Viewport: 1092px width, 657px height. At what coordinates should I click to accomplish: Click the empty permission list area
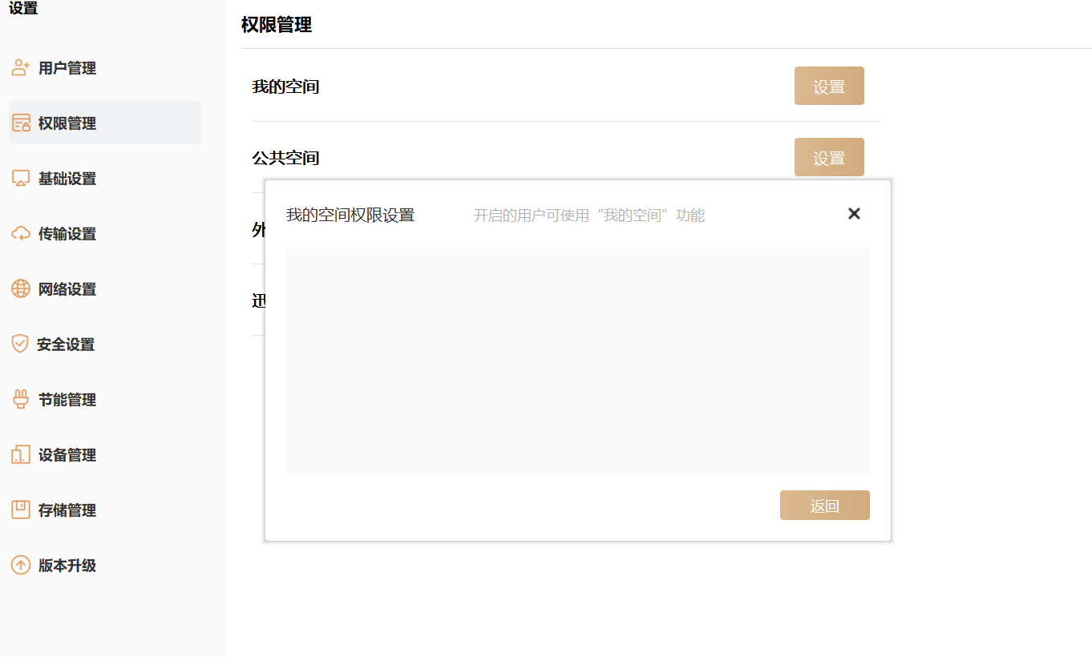pyautogui.click(x=577, y=361)
